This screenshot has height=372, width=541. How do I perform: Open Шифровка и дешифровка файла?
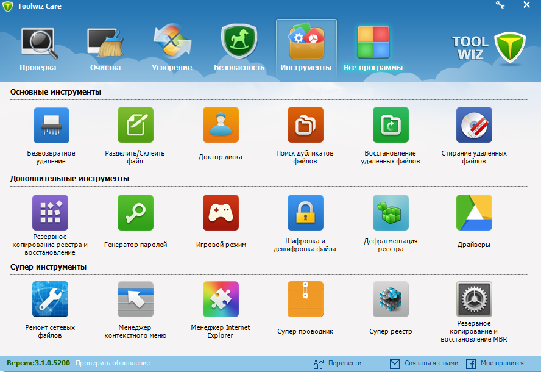coord(305,212)
